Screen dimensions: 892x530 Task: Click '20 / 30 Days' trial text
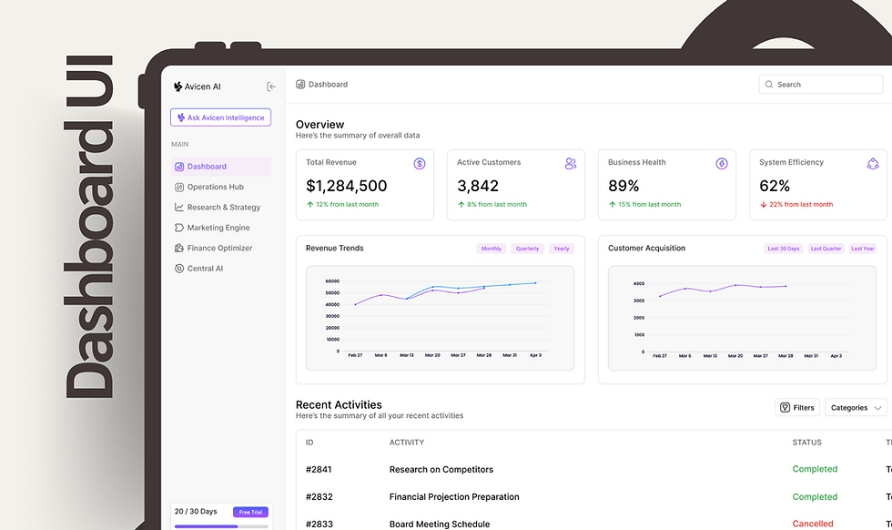tap(196, 511)
